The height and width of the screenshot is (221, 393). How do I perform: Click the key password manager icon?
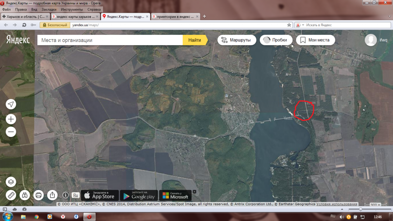33,25
